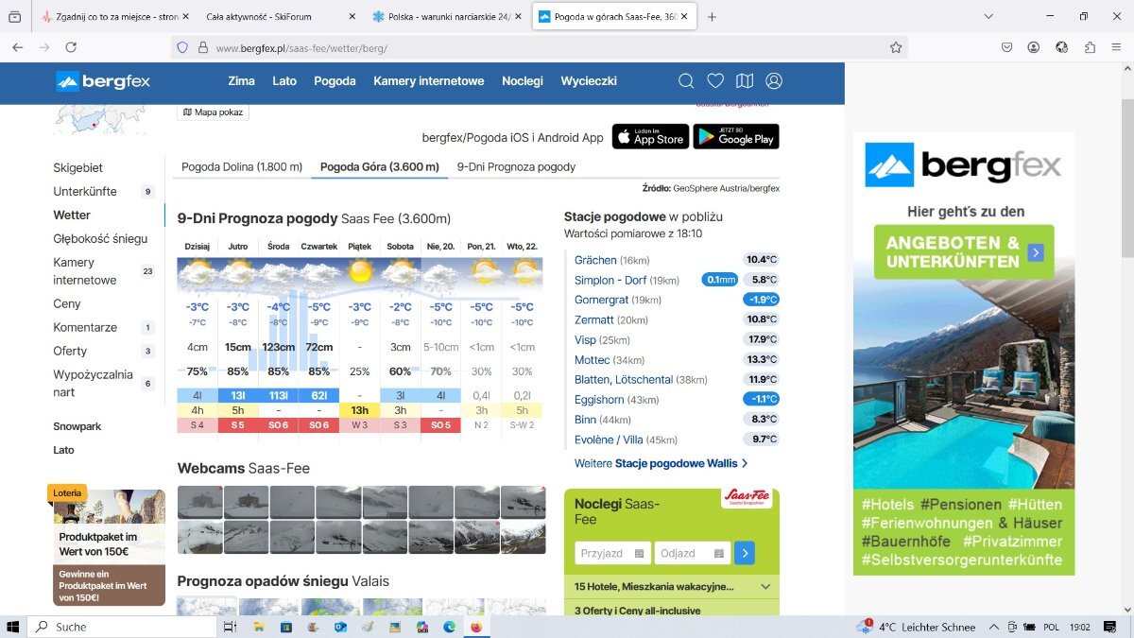Screen dimensions: 1134x638
Task: Click the search magnifier icon in bergfex header
Action: pyautogui.click(x=687, y=81)
